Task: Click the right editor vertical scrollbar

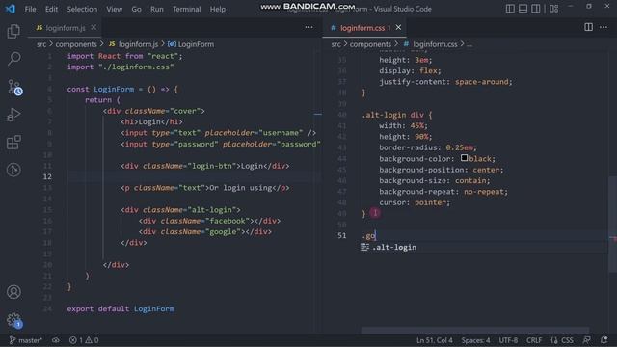Action: [612, 225]
